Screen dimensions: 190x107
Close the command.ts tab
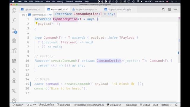click(x=67, y=9)
